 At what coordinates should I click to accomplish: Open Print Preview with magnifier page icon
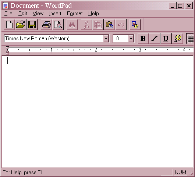58,25
